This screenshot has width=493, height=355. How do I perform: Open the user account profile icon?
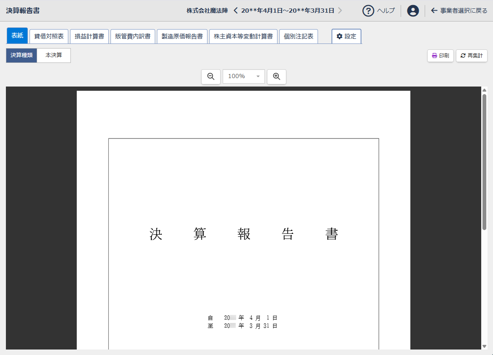[413, 11]
